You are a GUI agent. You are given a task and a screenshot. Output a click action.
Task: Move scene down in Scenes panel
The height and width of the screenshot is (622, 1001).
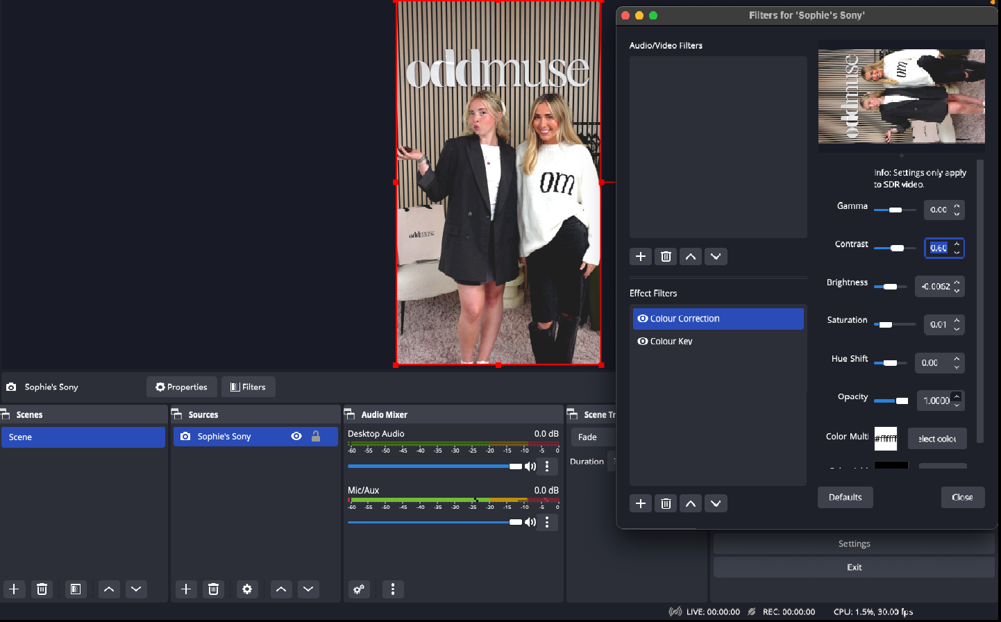coord(136,589)
